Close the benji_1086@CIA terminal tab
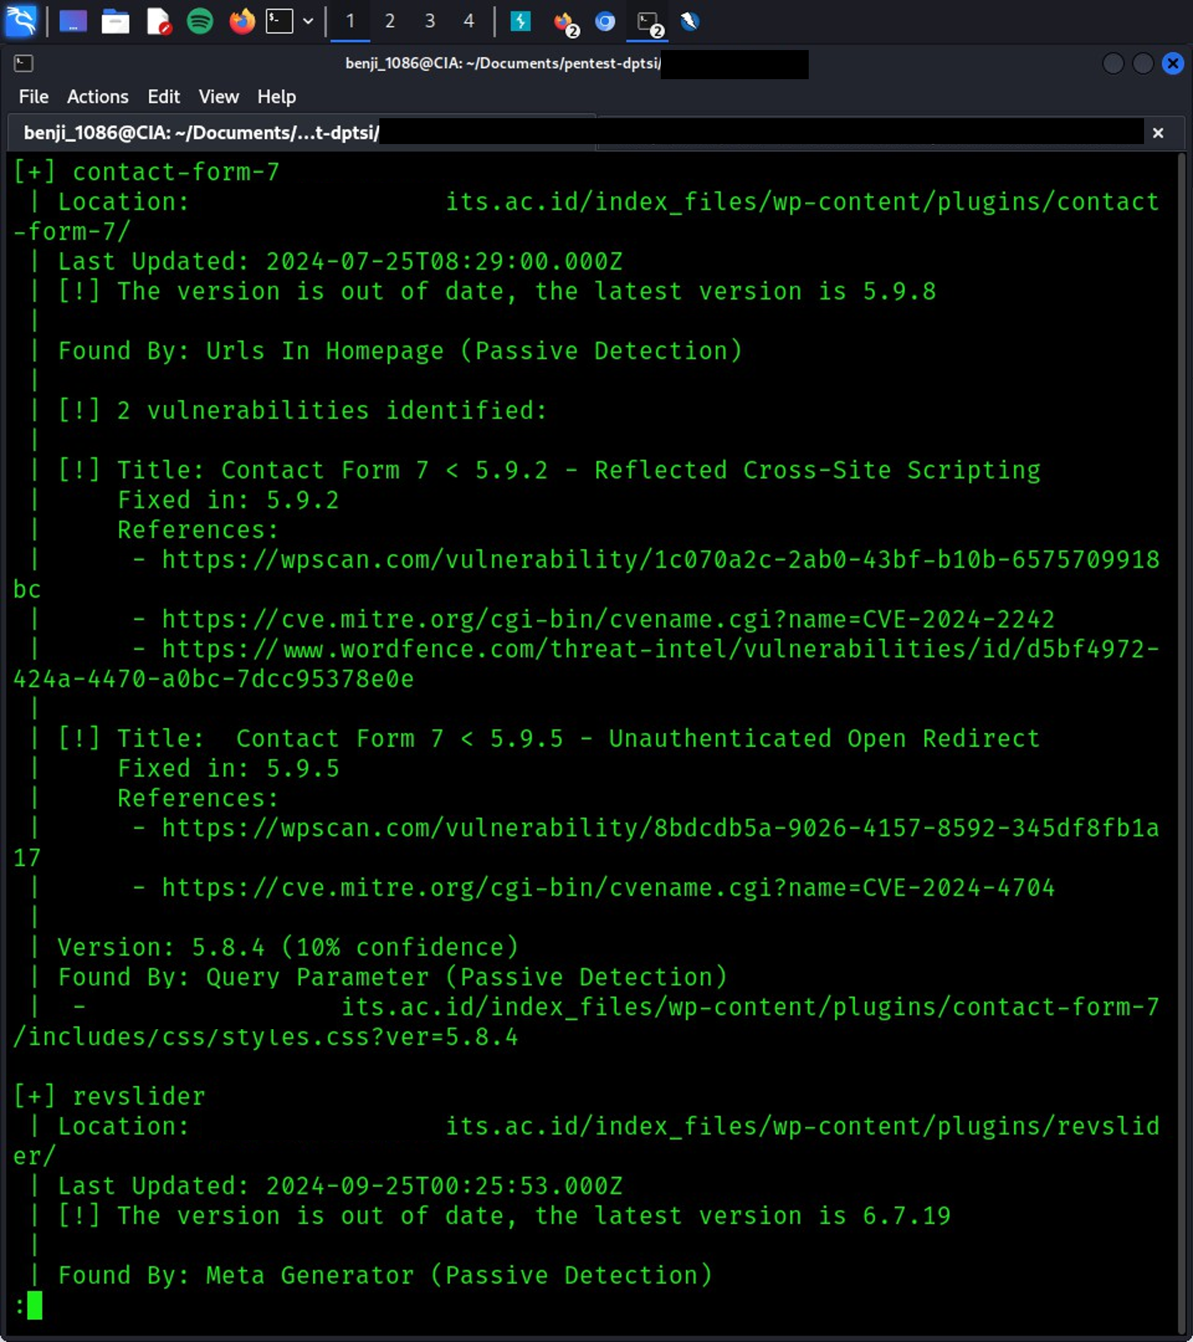Image resolution: width=1193 pixels, height=1342 pixels. (x=1158, y=132)
